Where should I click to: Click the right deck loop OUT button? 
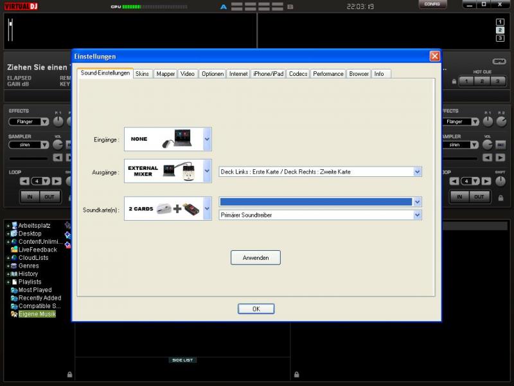479,197
